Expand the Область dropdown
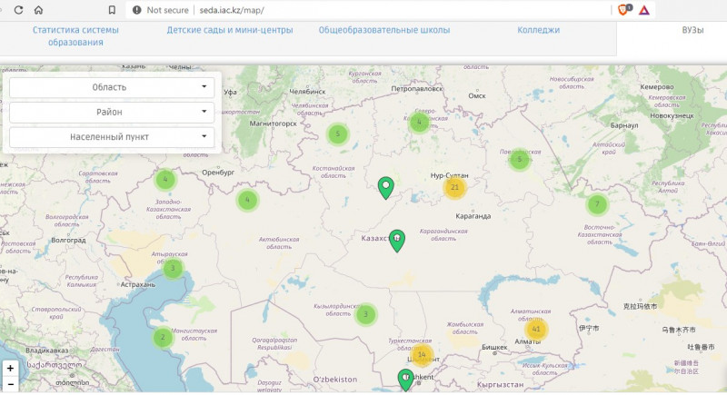The width and height of the screenshot is (727, 395). (x=112, y=87)
